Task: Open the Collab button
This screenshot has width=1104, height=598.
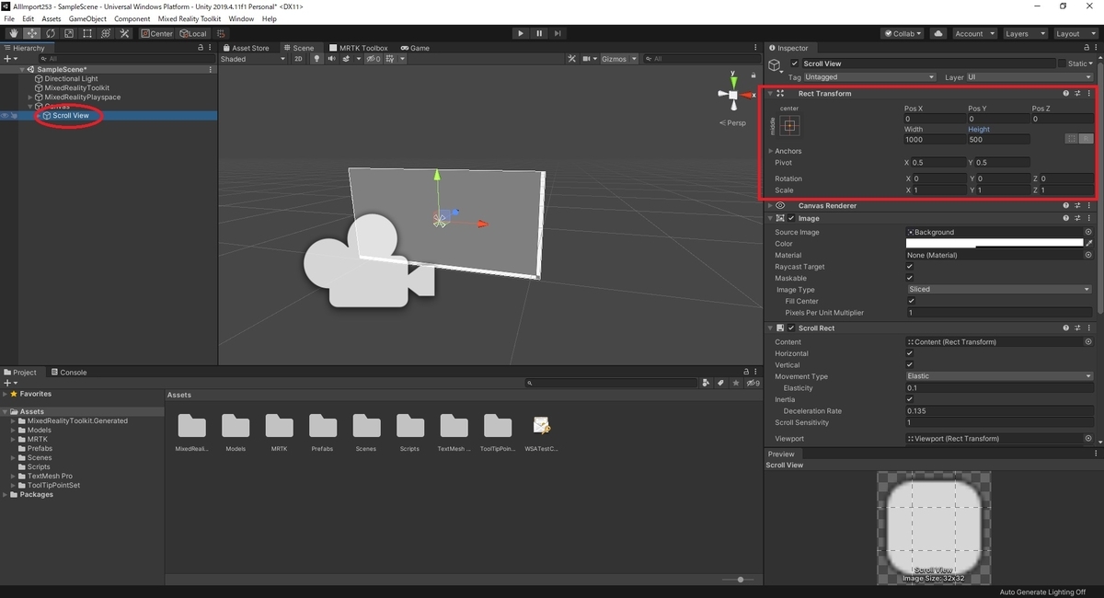Action: click(x=903, y=34)
